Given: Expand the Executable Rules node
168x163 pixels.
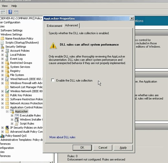Looking at the screenshot, I should [x=12, y=116].
